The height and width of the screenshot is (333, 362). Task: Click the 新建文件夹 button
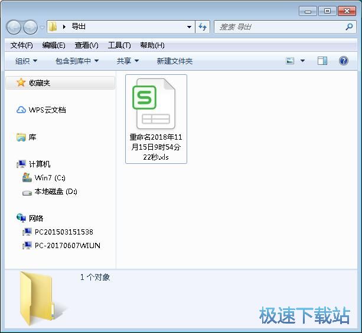click(x=175, y=61)
